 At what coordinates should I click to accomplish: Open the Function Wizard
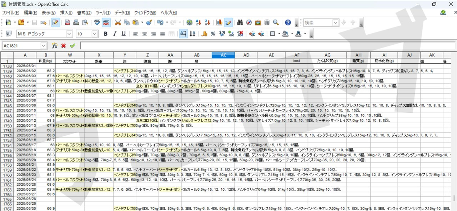55,46
